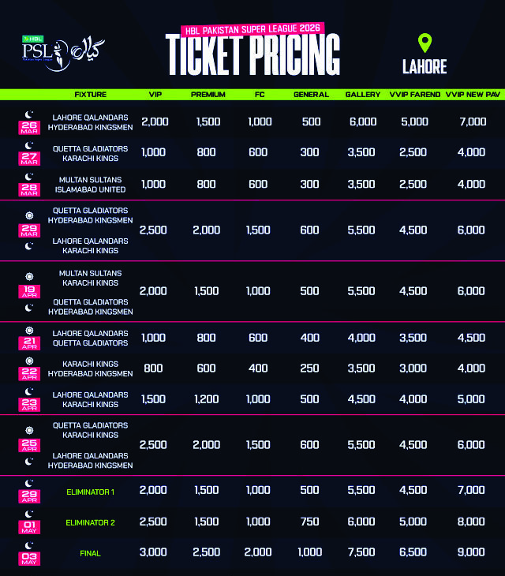Screen dimensions: 505x576
Task: Select the 9,000 price for the Final
Action: [472, 553]
